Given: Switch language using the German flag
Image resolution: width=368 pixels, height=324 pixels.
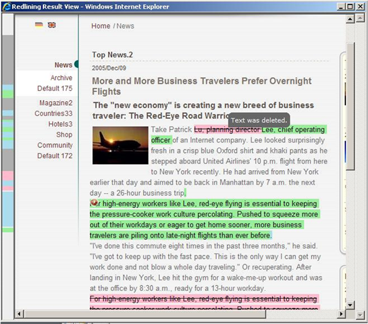Looking at the screenshot, I should point(39,25).
